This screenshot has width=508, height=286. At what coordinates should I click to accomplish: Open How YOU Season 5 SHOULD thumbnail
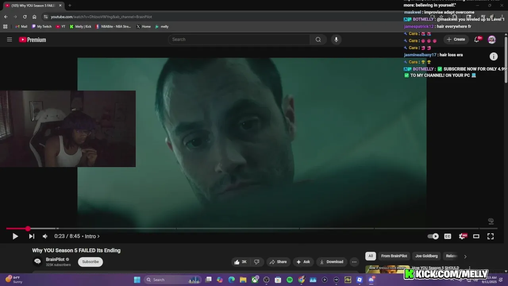[x=387, y=269]
